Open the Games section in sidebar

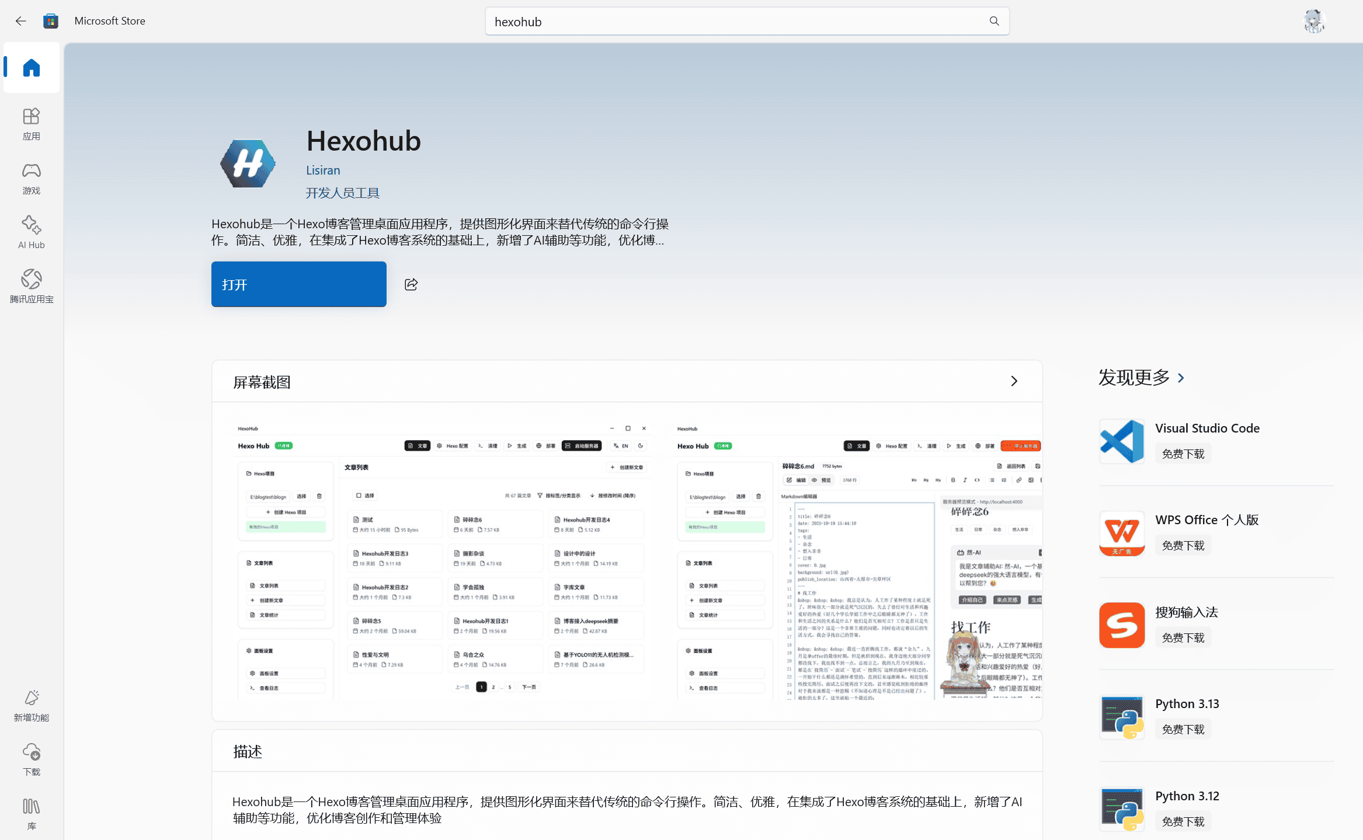click(x=32, y=179)
